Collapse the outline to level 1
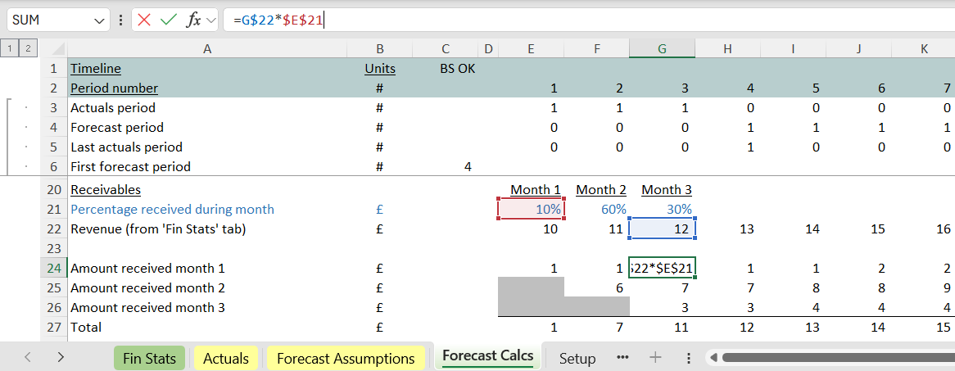This screenshot has width=955, height=371. point(11,49)
